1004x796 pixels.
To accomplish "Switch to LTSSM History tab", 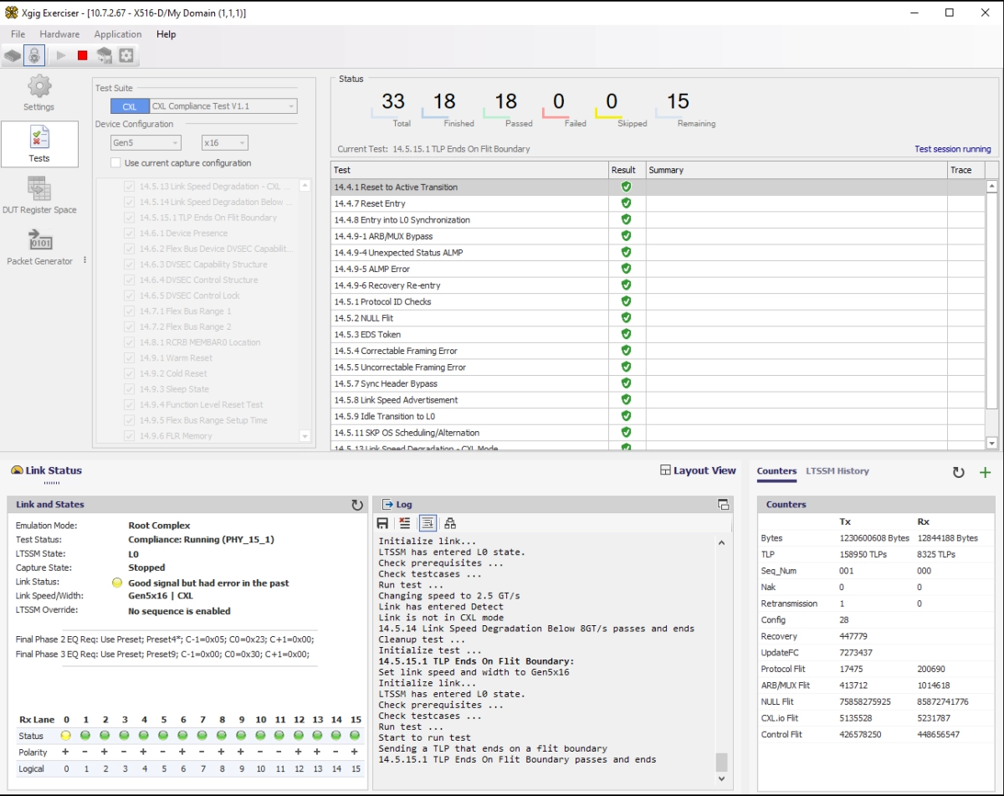I will tap(838, 471).
